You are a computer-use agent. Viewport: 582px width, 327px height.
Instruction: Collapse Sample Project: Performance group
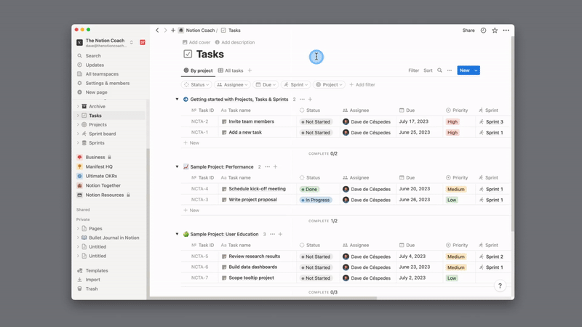177,167
